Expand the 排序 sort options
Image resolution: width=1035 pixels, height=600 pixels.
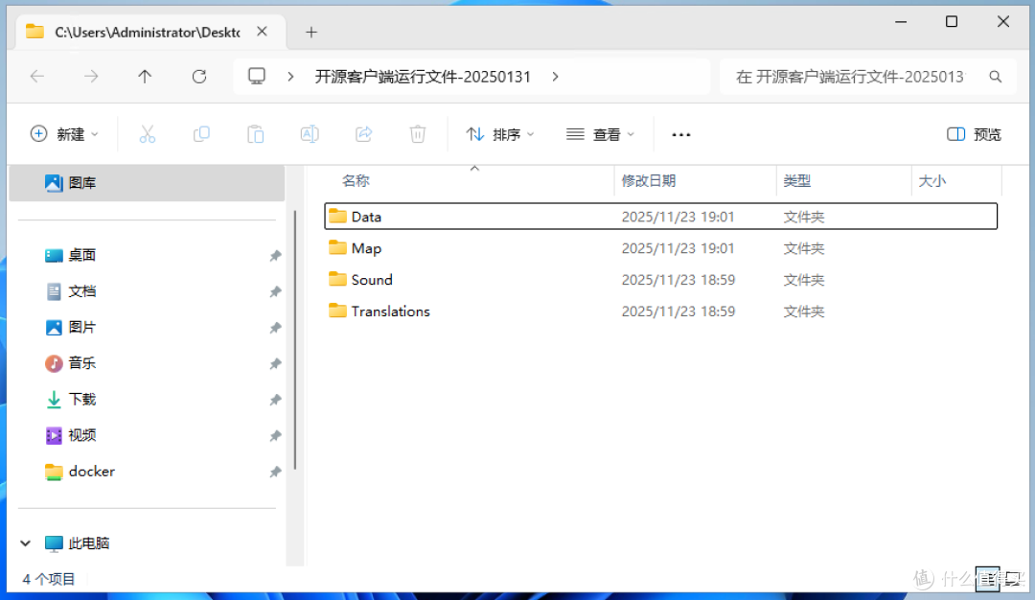[x=499, y=134]
